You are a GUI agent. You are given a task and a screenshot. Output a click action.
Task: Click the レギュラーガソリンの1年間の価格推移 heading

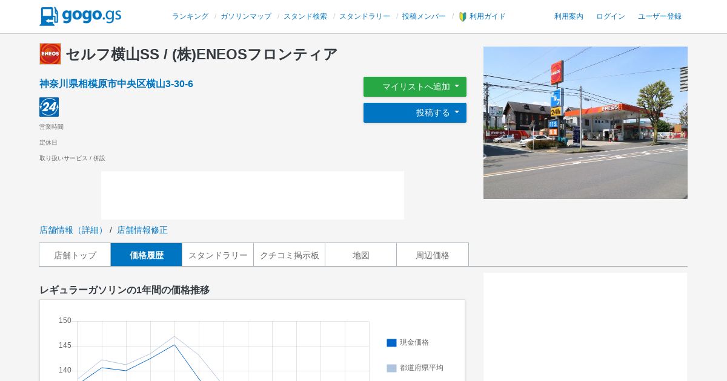125,290
